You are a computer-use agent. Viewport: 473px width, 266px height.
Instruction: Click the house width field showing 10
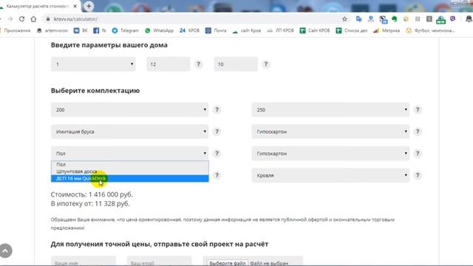(x=236, y=64)
